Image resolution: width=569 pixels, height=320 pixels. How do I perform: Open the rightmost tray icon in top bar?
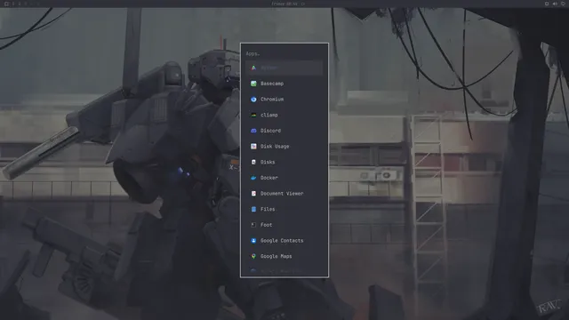tap(563, 4)
